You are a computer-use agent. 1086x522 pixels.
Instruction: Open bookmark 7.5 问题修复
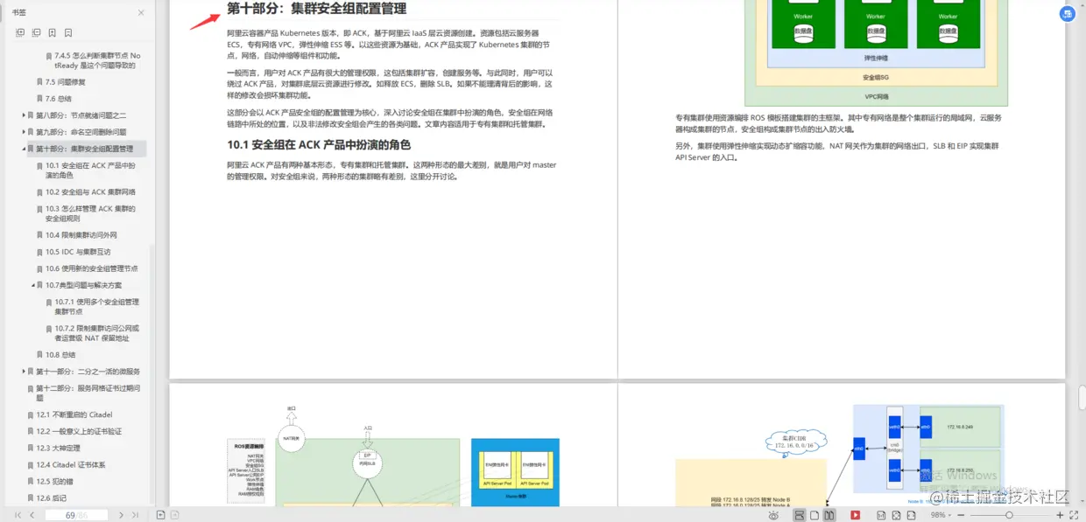point(65,82)
